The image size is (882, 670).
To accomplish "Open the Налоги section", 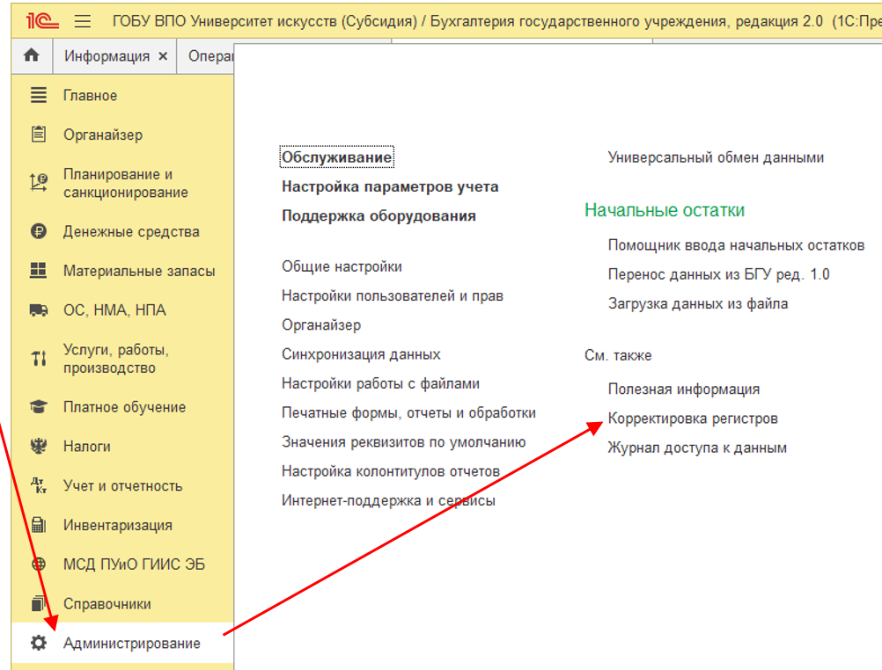I will point(86,447).
